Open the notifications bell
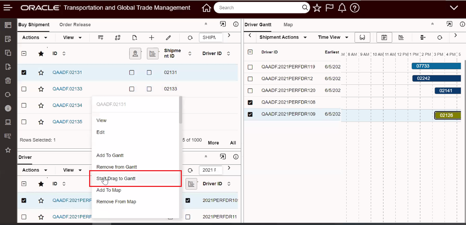Viewport: 466px width, 225px height. [342, 7]
